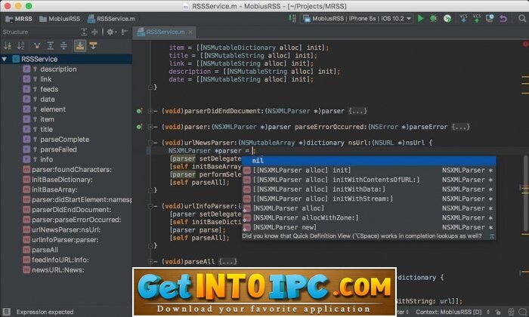This screenshot has width=529, height=317.
Task: Click the lock read-only status icon
Action: (x=498, y=312)
